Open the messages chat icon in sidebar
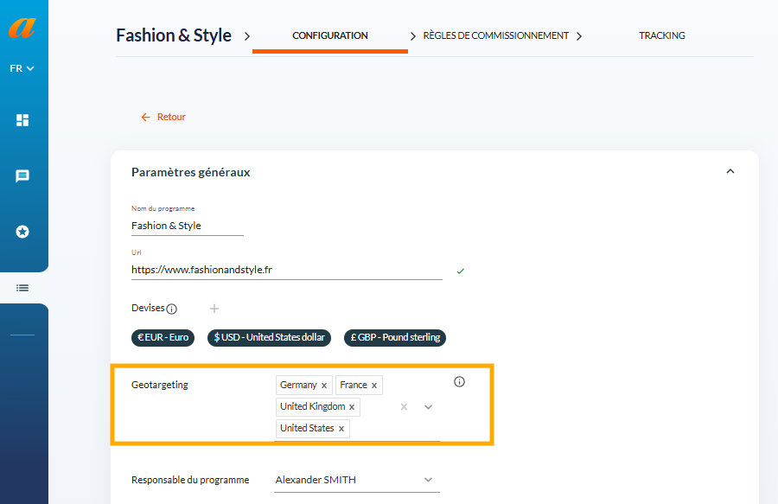The height and width of the screenshot is (504, 778). click(x=22, y=176)
